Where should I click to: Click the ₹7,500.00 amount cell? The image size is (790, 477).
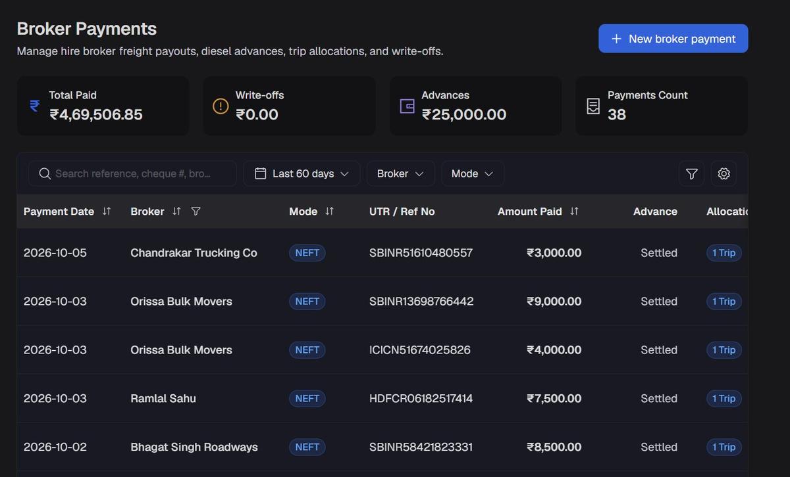[x=554, y=399]
